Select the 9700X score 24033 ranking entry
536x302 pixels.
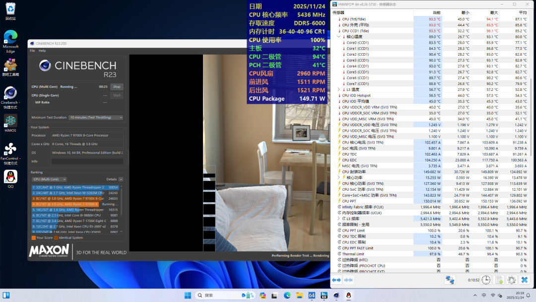[75, 198]
